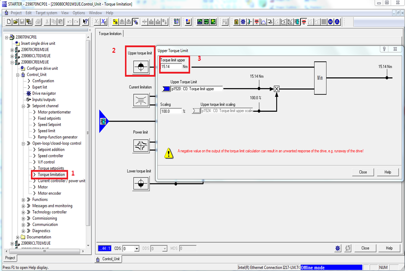Open the CDS dropdown list
The width and height of the screenshot is (405, 271).
tap(137, 249)
